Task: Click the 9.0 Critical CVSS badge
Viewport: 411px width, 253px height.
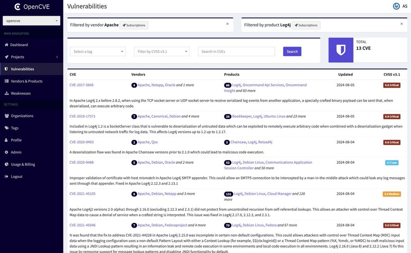Action: click(x=391, y=225)
